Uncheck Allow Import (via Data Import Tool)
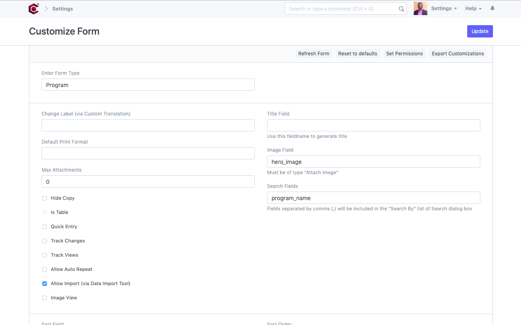This screenshot has height=325, width=521. point(44,284)
